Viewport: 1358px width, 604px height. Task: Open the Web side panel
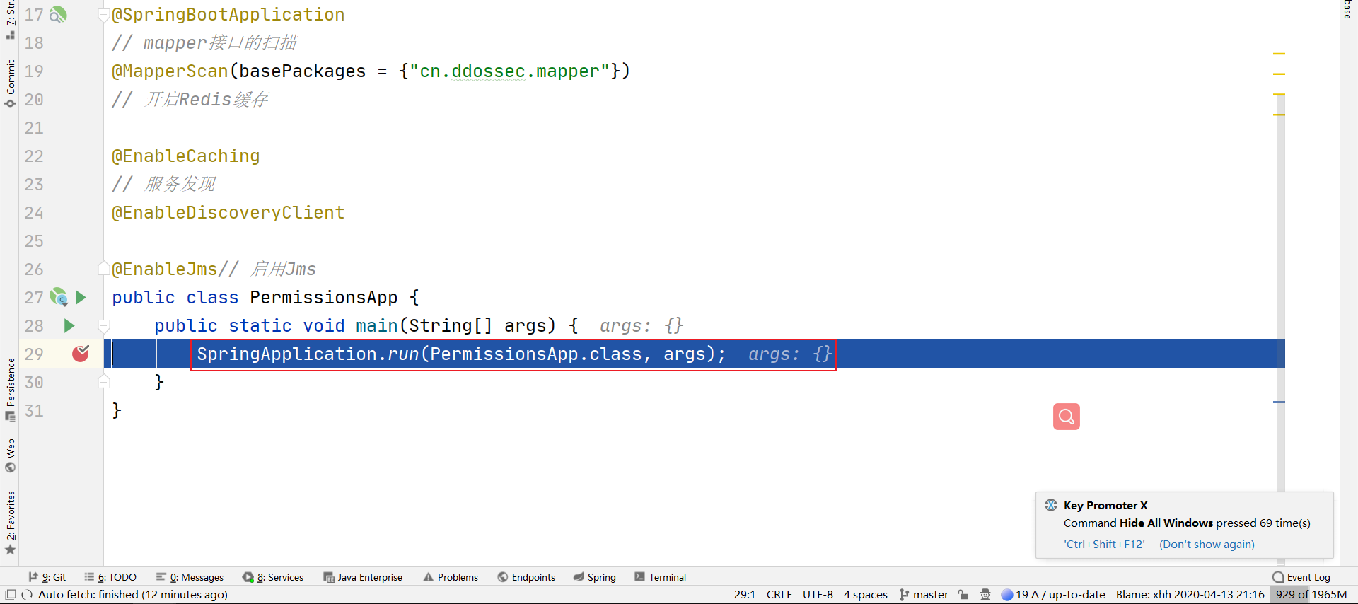10,455
